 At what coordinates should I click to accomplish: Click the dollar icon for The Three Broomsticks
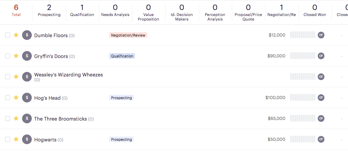click(27, 118)
